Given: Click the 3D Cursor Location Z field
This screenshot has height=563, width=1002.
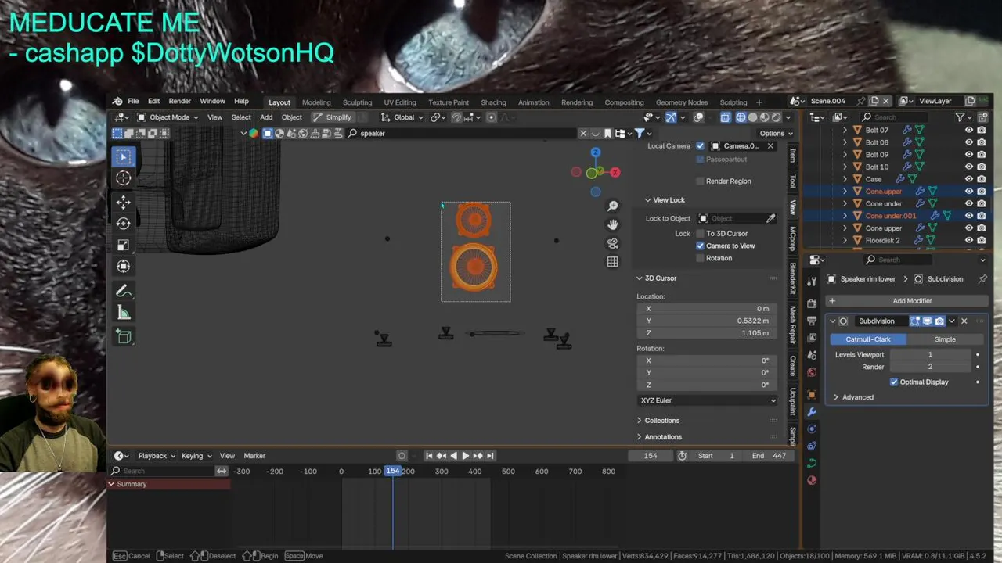Looking at the screenshot, I should 708,333.
